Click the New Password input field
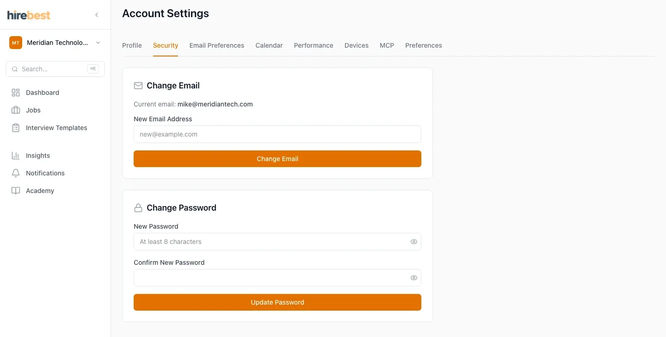This screenshot has width=666, height=337. click(x=277, y=242)
